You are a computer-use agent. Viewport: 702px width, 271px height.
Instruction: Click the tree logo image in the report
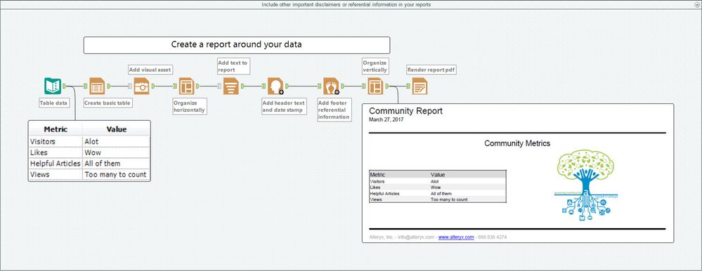(x=585, y=185)
